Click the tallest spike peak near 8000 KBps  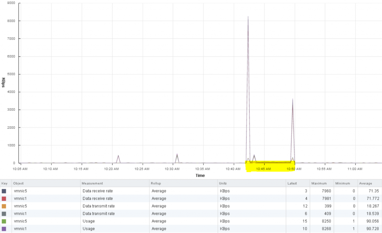click(x=248, y=16)
